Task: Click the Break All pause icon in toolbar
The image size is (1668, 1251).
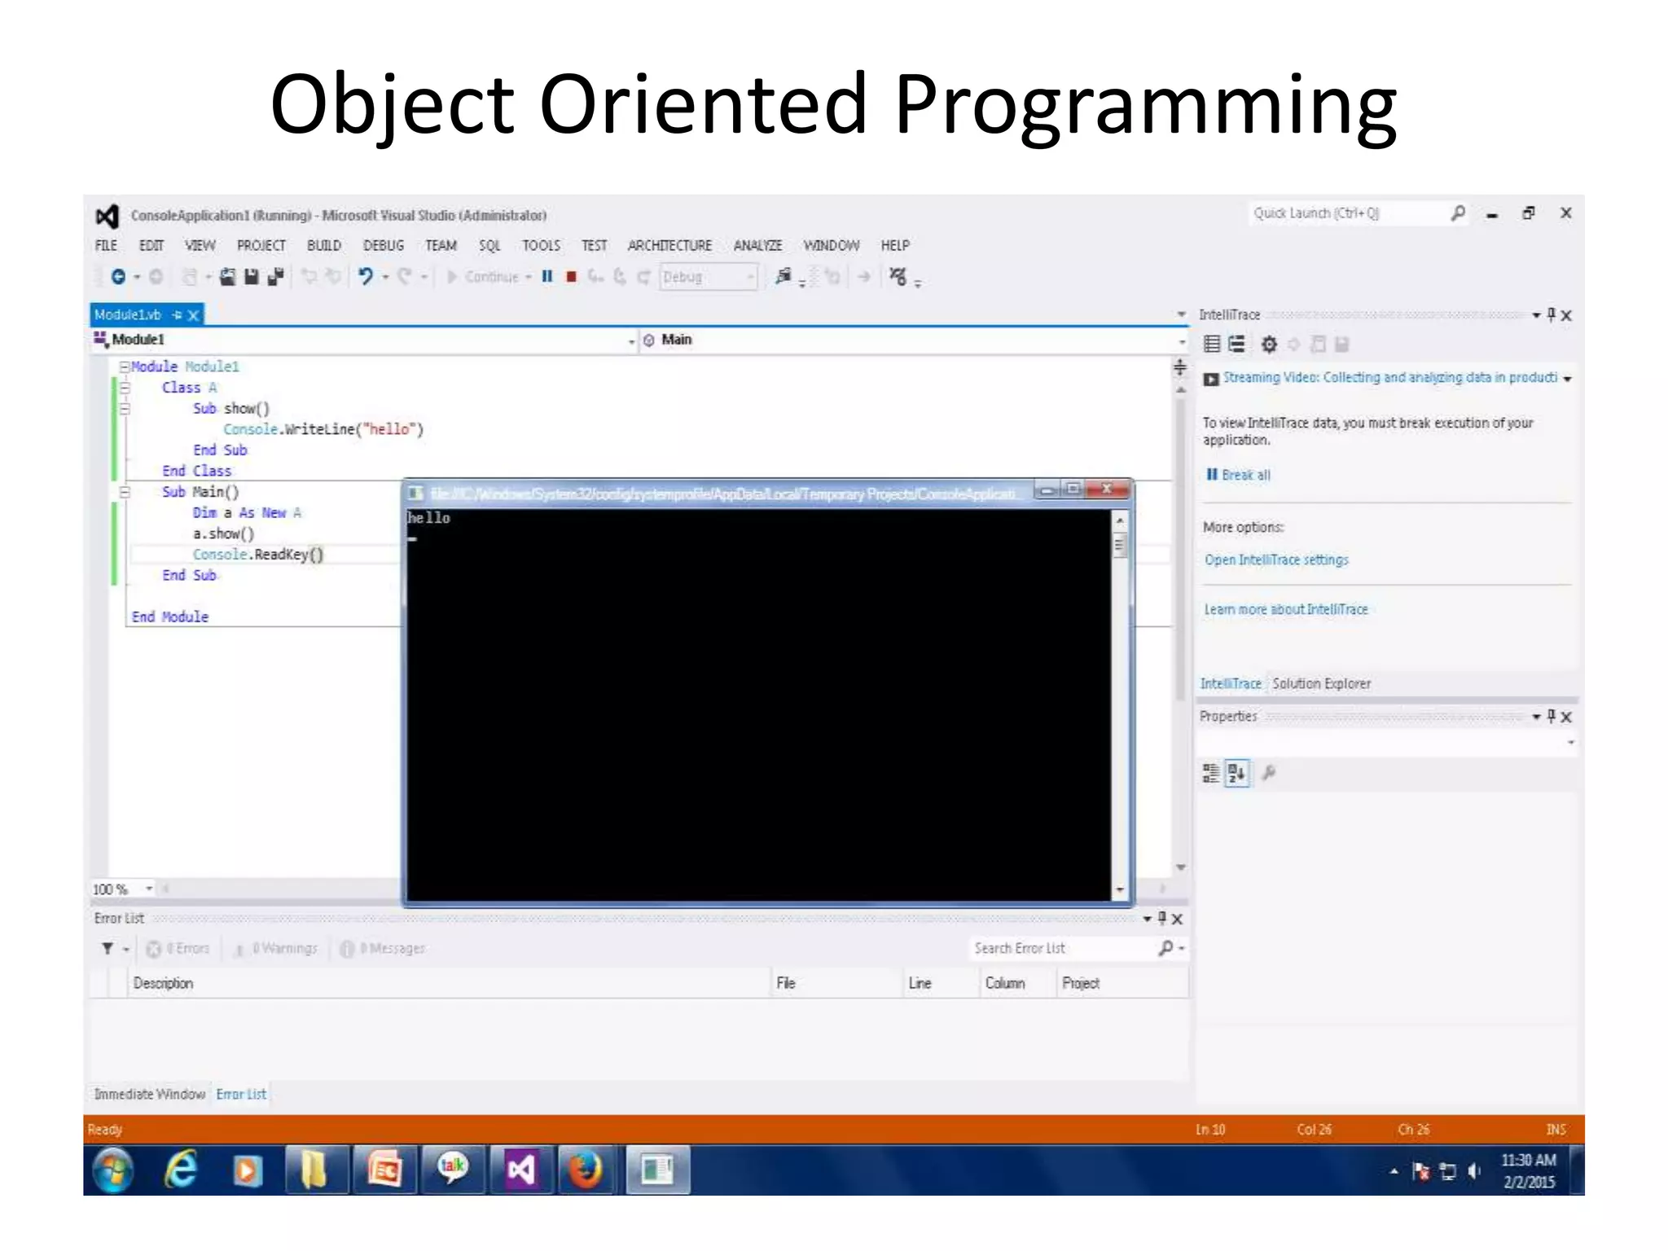Action: pyautogui.click(x=547, y=276)
